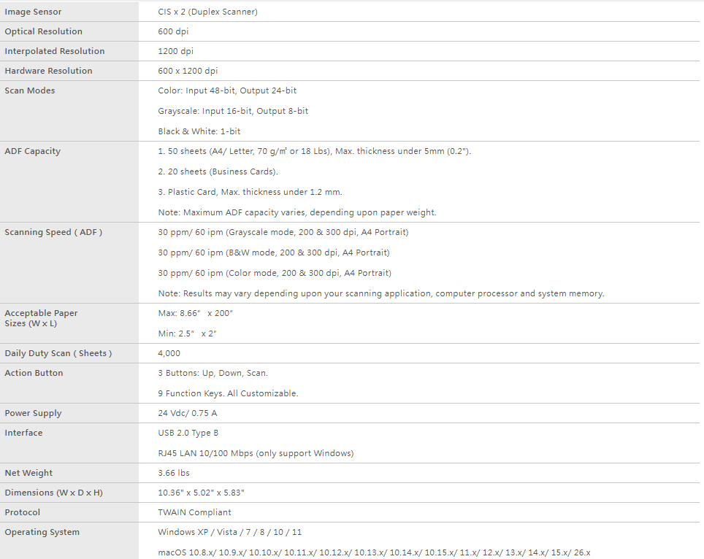The height and width of the screenshot is (559, 704).
Task: Click the Daily Duty Scan 4,000 value
Action: click(169, 353)
